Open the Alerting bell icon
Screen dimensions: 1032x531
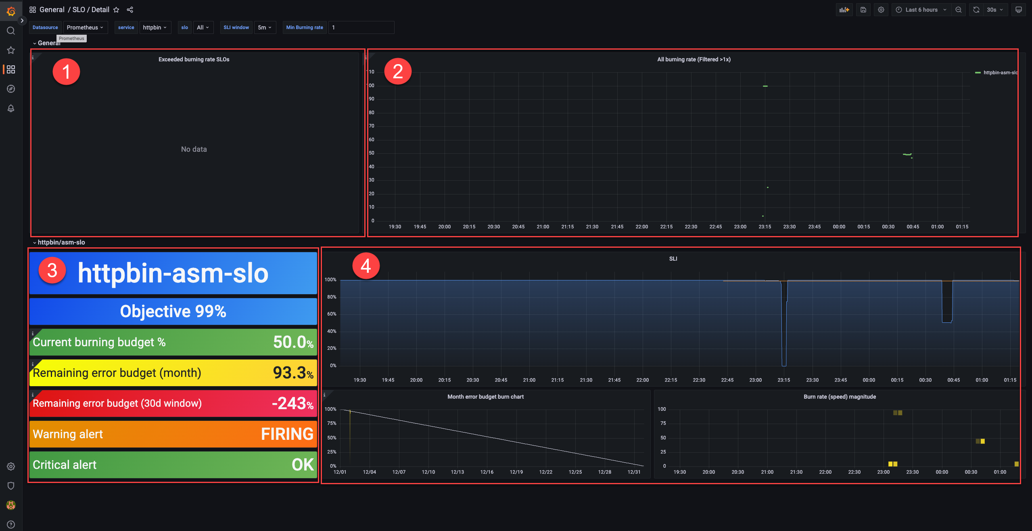click(11, 108)
